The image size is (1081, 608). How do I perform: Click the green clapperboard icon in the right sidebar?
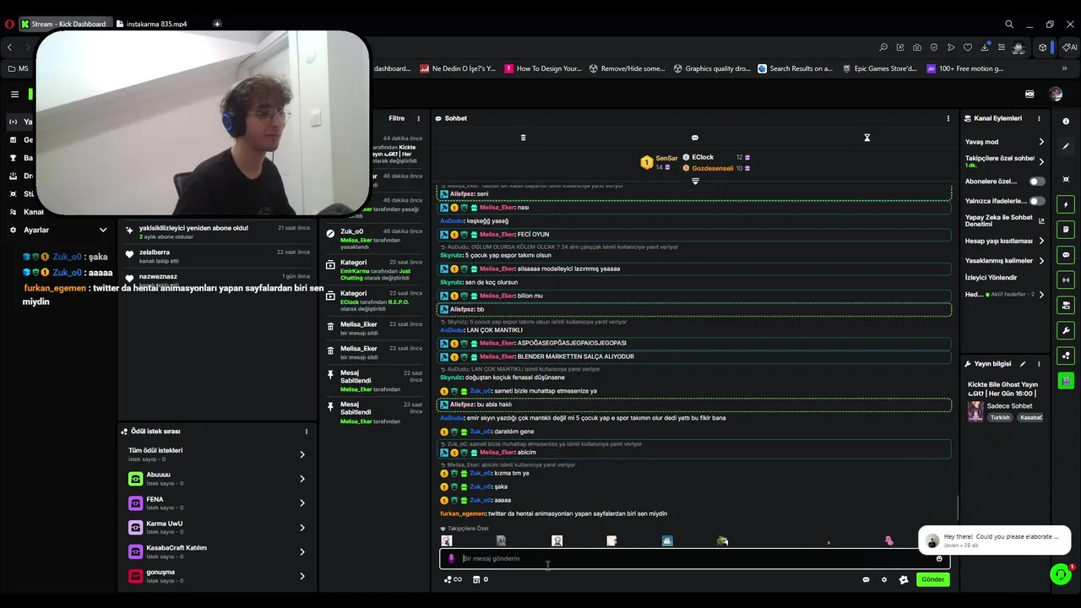(1066, 381)
